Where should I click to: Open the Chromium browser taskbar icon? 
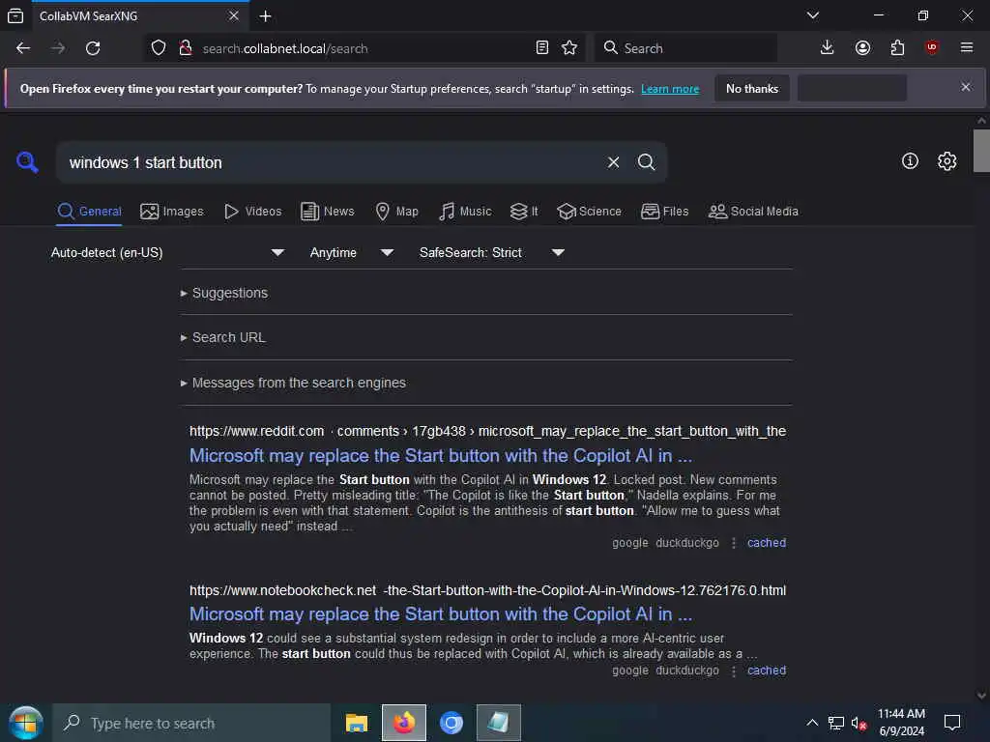tap(451, 723)
